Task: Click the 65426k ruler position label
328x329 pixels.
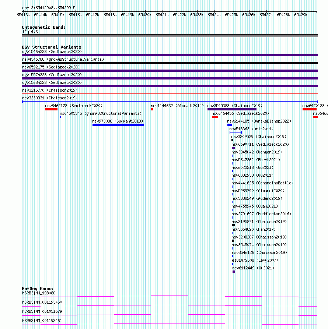Action: click(249, 15)
